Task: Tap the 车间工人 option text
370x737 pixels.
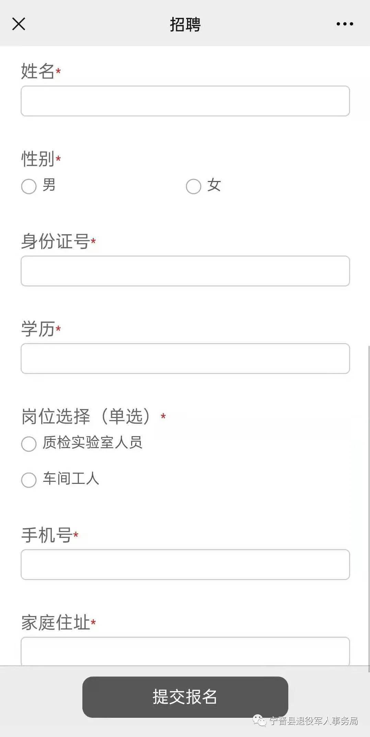Action: (x=71, y=478)
